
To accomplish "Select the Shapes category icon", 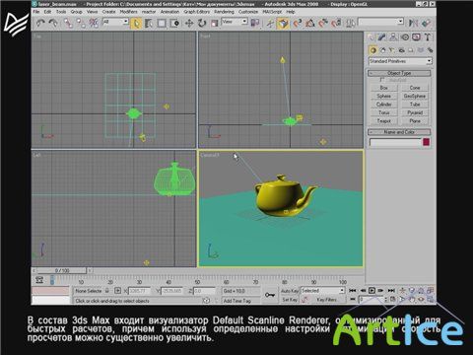I will 382,50.
